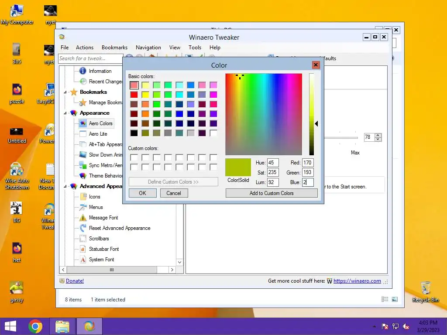Click the Slow Down Animations icon
The width and height of the screenshot is (447, 335).
pos(83,155)
